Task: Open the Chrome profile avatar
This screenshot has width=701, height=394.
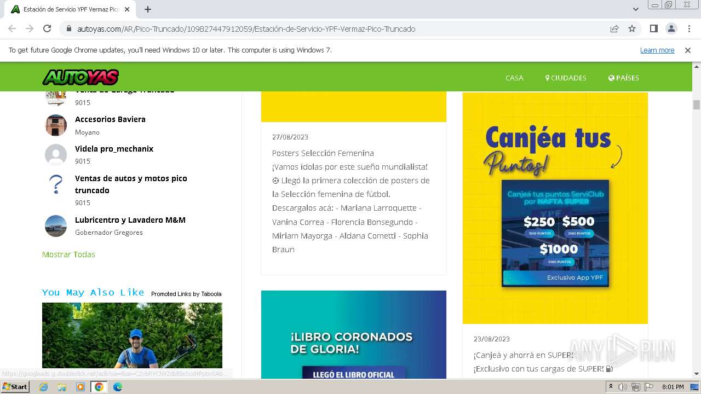Action: click(x=671, y=28)
